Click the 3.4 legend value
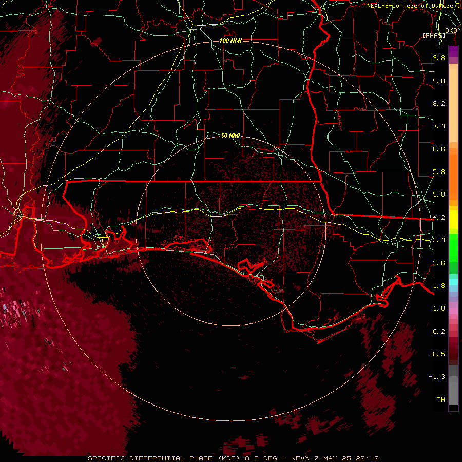 coord(439,240)
